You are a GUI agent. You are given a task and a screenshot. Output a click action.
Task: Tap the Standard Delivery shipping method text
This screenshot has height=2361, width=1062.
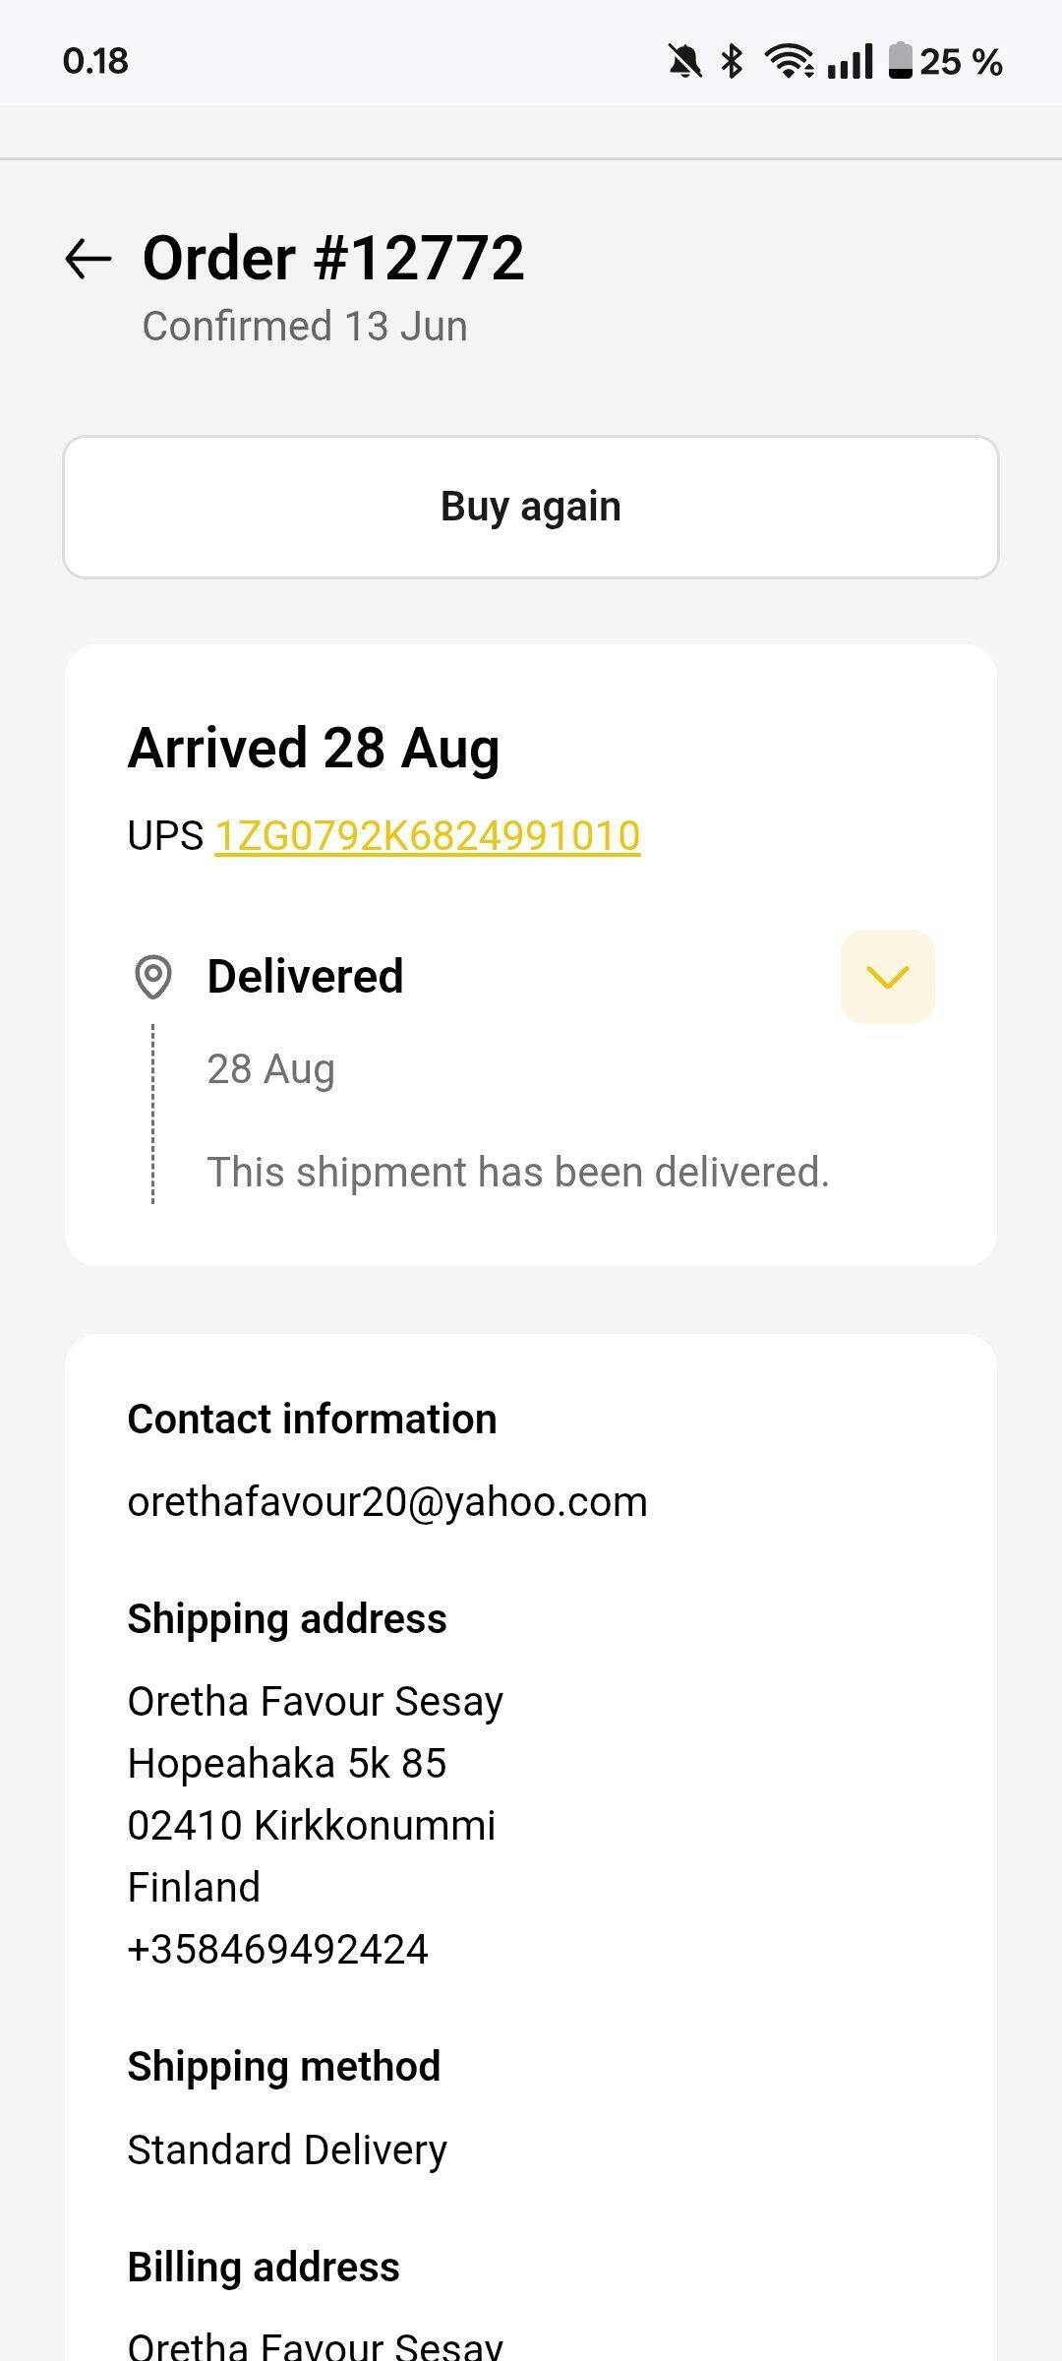click(287, 2149)
